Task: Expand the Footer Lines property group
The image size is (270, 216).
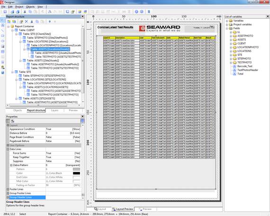Action: click(8, 189)
